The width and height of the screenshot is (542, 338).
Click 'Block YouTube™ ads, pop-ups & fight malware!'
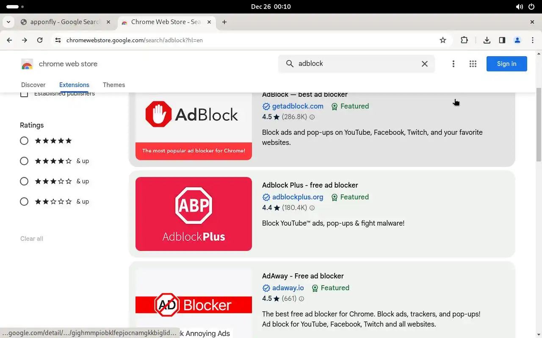click(333, 224)
